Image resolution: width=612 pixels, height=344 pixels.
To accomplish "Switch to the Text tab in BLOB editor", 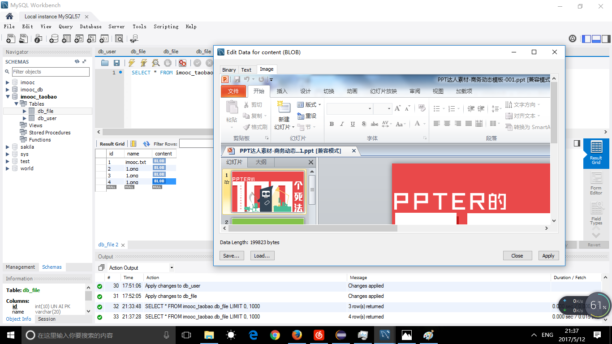I will pos(246,70).
